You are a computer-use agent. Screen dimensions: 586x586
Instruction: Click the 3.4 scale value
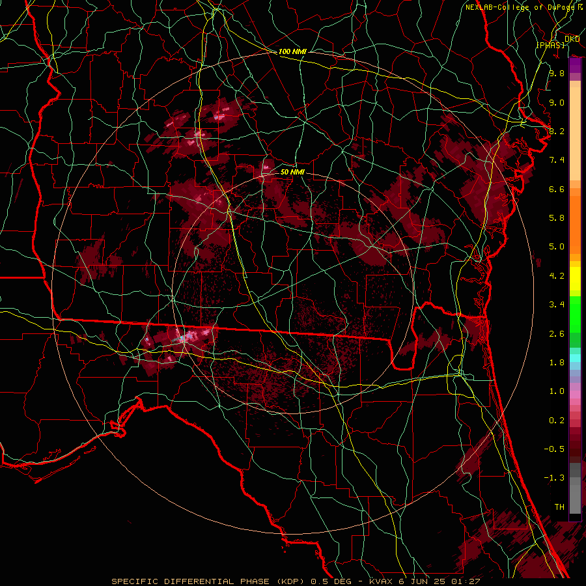coord(557,305)
